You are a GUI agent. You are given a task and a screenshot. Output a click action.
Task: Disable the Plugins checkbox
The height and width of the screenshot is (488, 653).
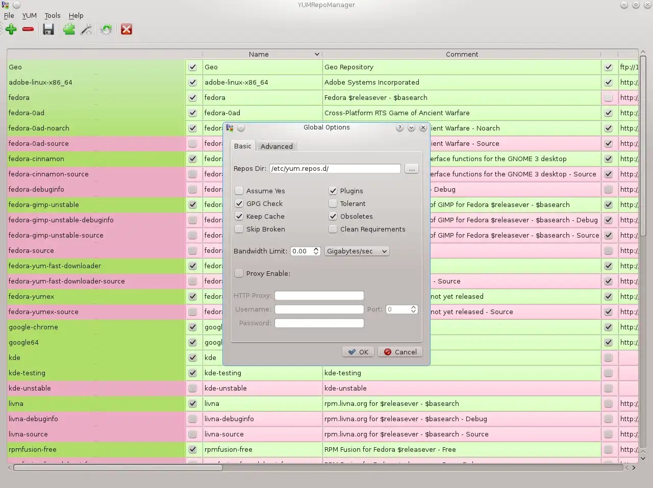(333, 191)
